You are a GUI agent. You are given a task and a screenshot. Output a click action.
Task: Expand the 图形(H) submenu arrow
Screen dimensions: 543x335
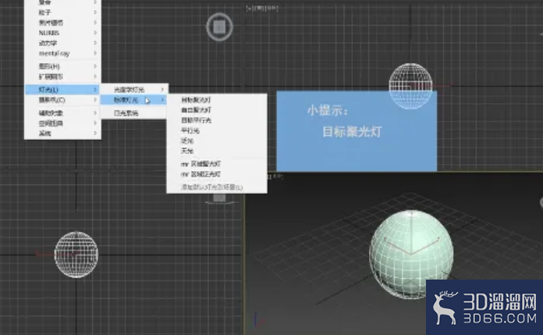[x=95, y=66]
